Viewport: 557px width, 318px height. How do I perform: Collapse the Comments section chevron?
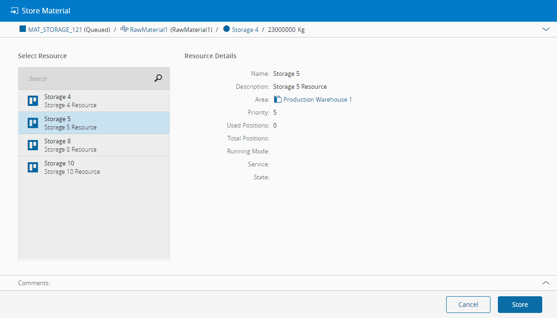(546, 283)
